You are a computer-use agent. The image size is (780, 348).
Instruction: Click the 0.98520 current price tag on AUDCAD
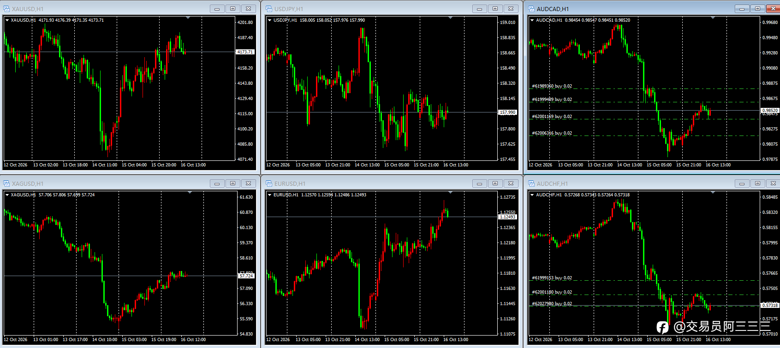point(770,111)
